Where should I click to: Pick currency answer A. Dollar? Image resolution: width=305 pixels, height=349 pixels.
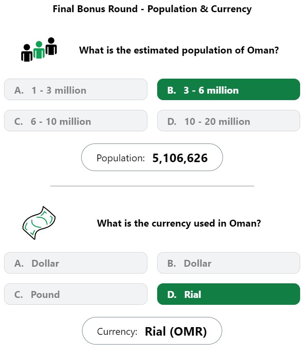(x=76, y=263)
